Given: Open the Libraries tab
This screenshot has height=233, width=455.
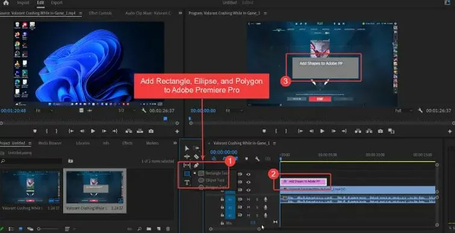Looking at the screenshot, I should pos(82,143).
